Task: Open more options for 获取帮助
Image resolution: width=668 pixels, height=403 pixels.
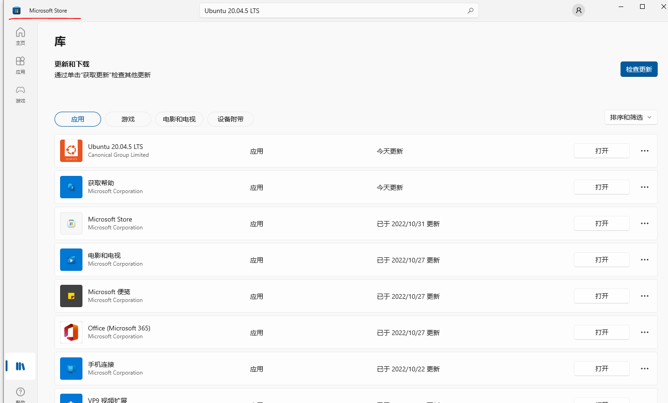Action: (x=645, y=187)
